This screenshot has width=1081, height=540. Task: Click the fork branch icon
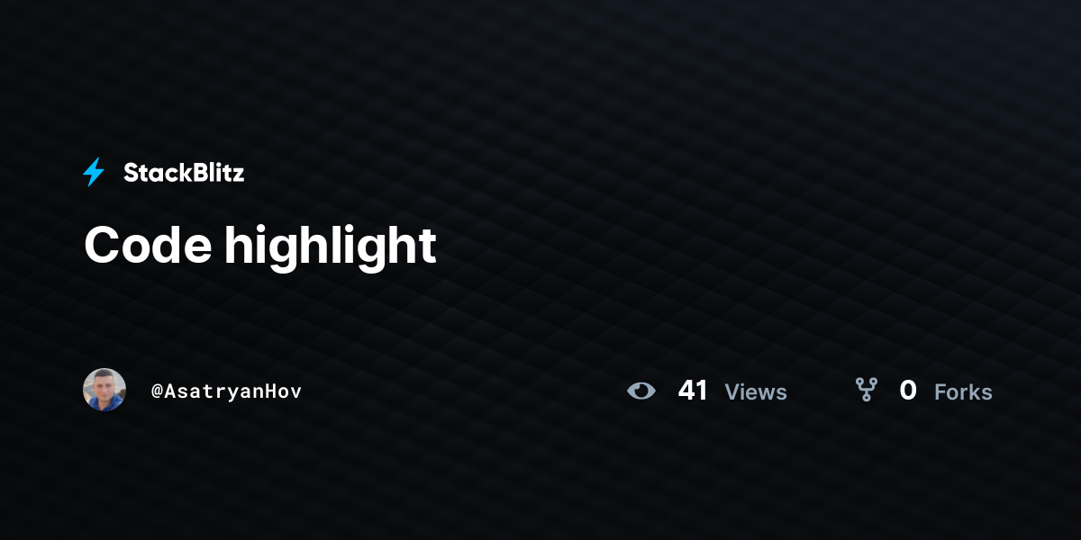pos(867,390)
